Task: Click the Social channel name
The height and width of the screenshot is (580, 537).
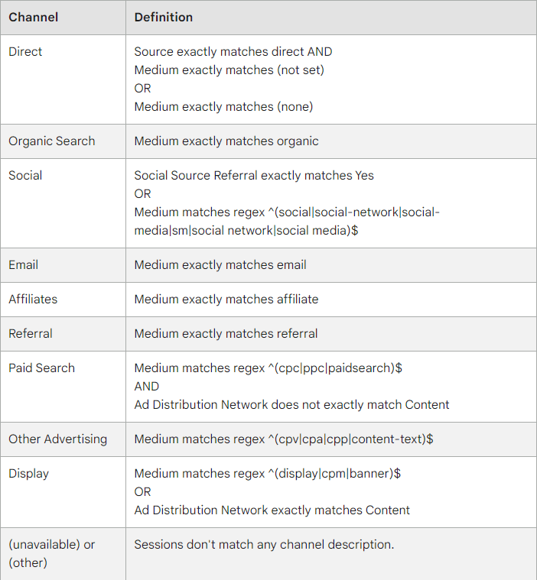Action: [x=25, y=176]
